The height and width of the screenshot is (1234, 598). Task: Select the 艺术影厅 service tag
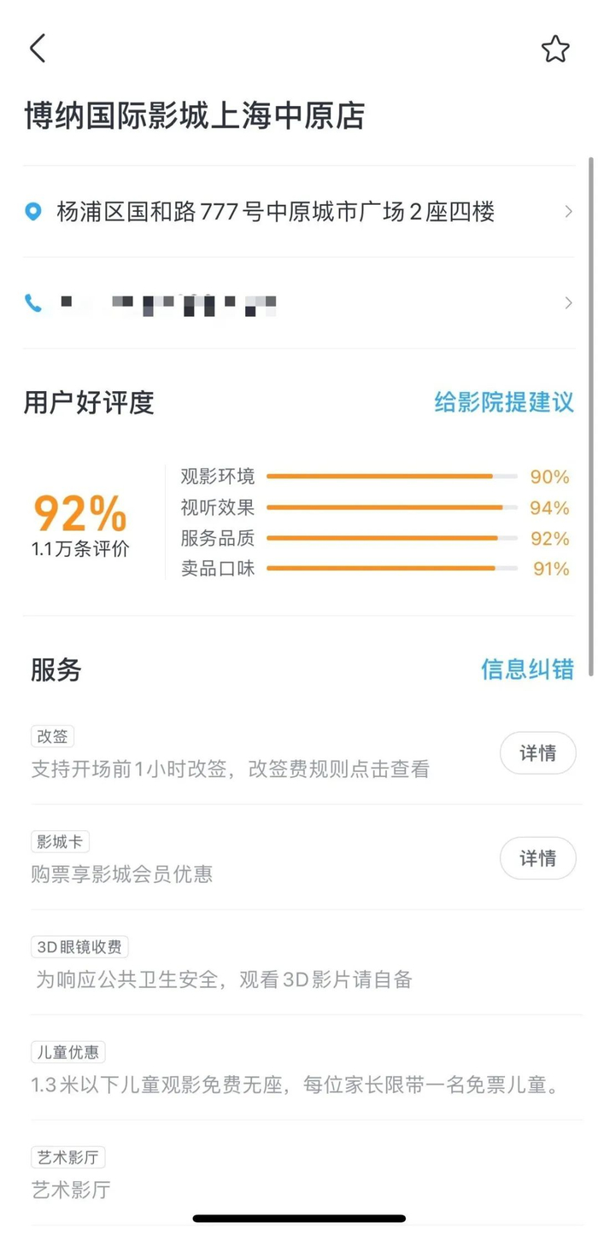[x=67, y=1156]
